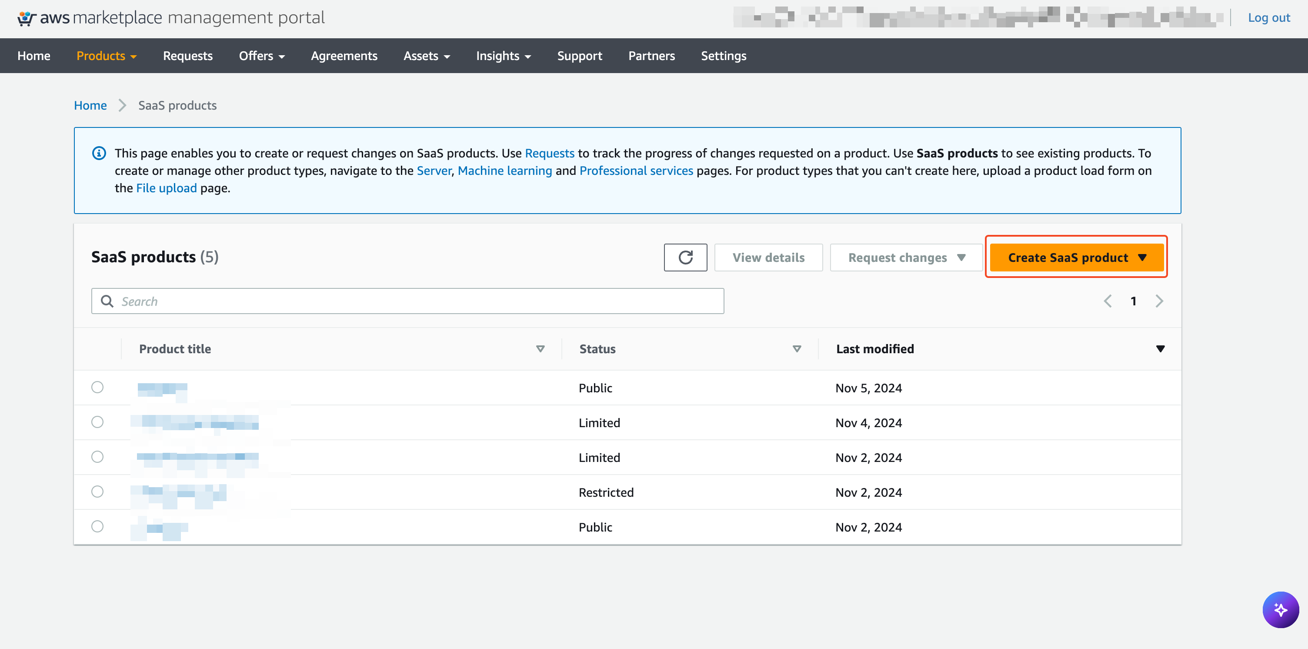
Task: Sort by the Product title column arrow
Action: pyautogui.click(x=540, y=349)
